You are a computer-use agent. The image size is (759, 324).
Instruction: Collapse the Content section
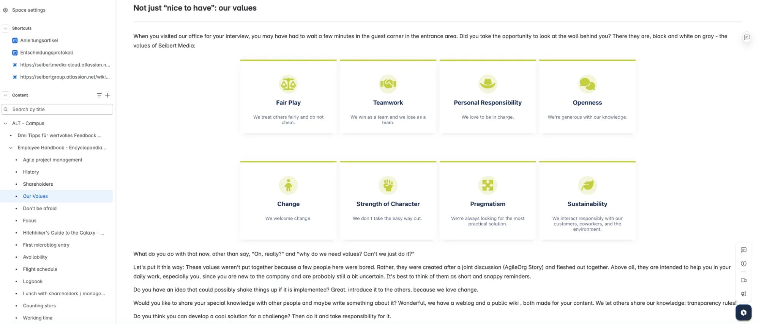pyautogui.click(x=5, y=95)
